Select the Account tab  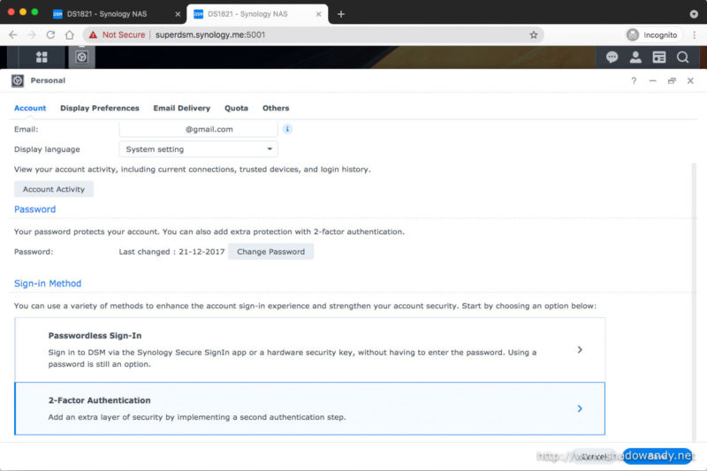[x=30, y=108]
